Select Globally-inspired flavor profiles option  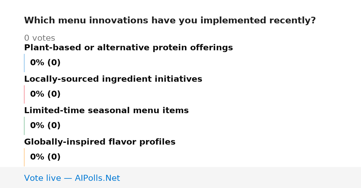(x=100, y=142)
